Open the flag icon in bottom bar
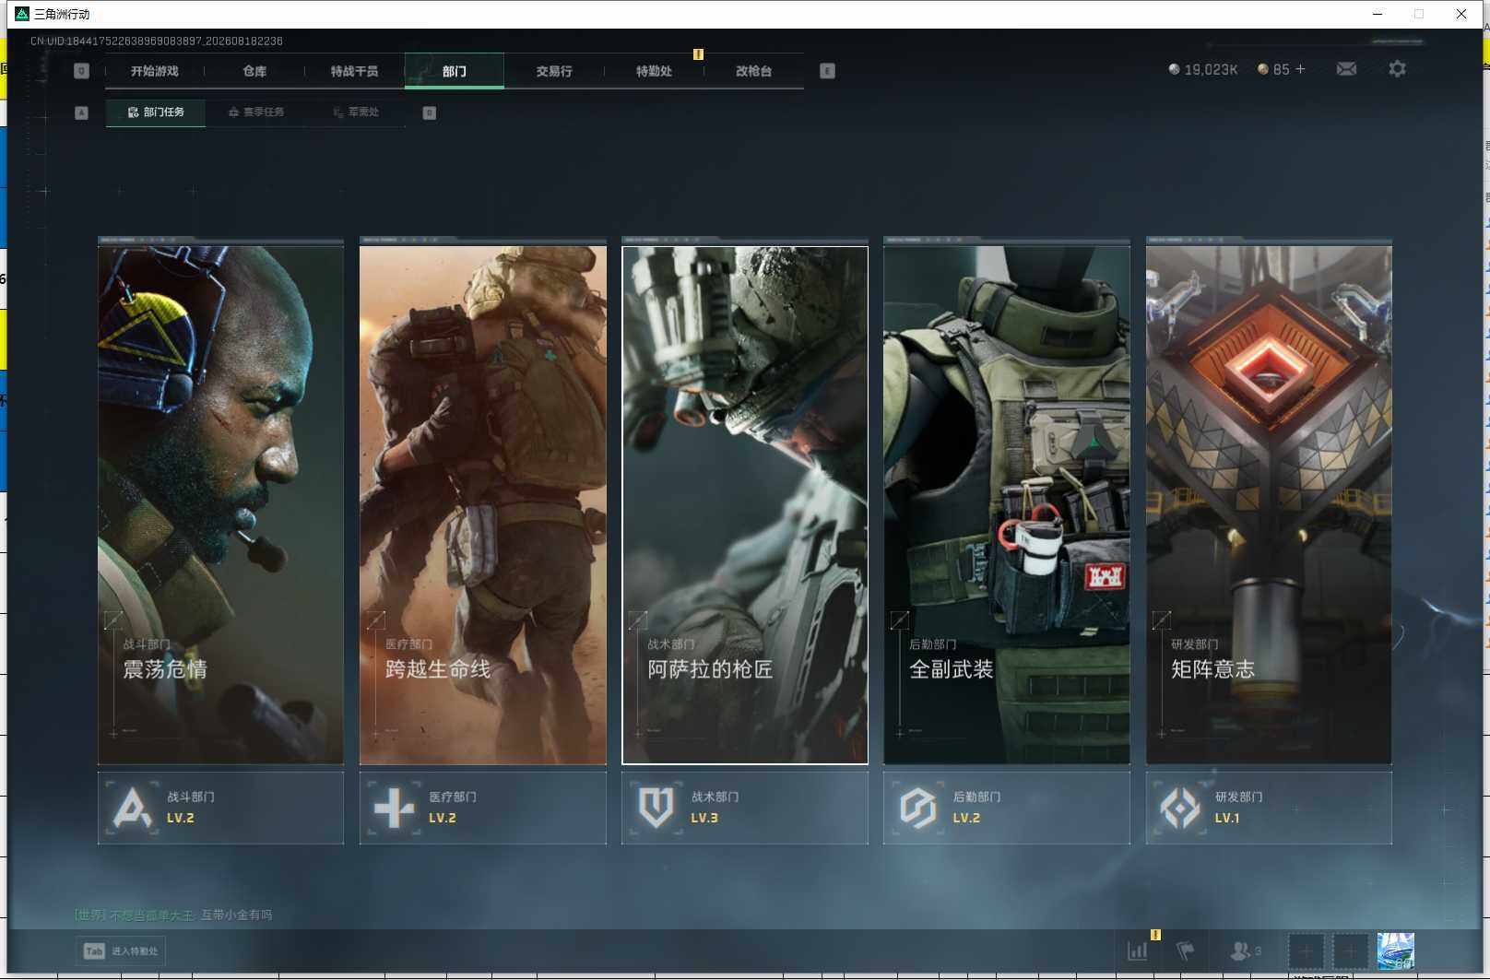 (x=1186, y=950)
